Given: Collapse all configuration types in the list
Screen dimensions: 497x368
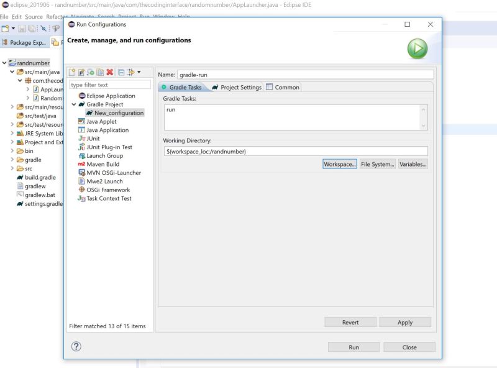Looking at the screenshot, I should tap(121, 73).
